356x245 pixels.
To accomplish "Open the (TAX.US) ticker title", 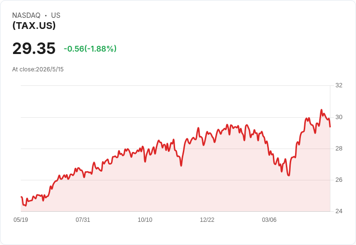I will point(34,26).
